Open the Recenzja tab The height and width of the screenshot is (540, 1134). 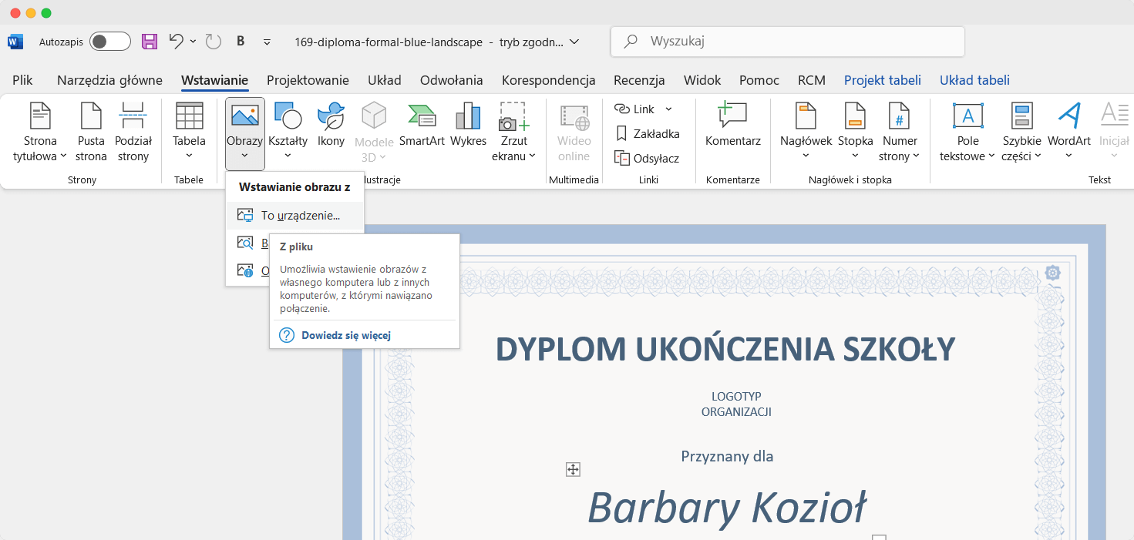tap(639, 80)
